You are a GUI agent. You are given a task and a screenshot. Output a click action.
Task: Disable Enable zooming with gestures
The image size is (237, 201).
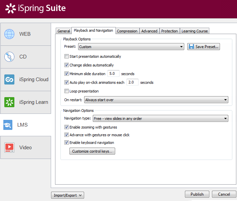click(x=66, y=127)
